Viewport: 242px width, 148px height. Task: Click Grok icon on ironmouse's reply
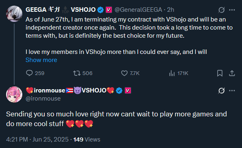pyautogui.click(x=221, y=90)
